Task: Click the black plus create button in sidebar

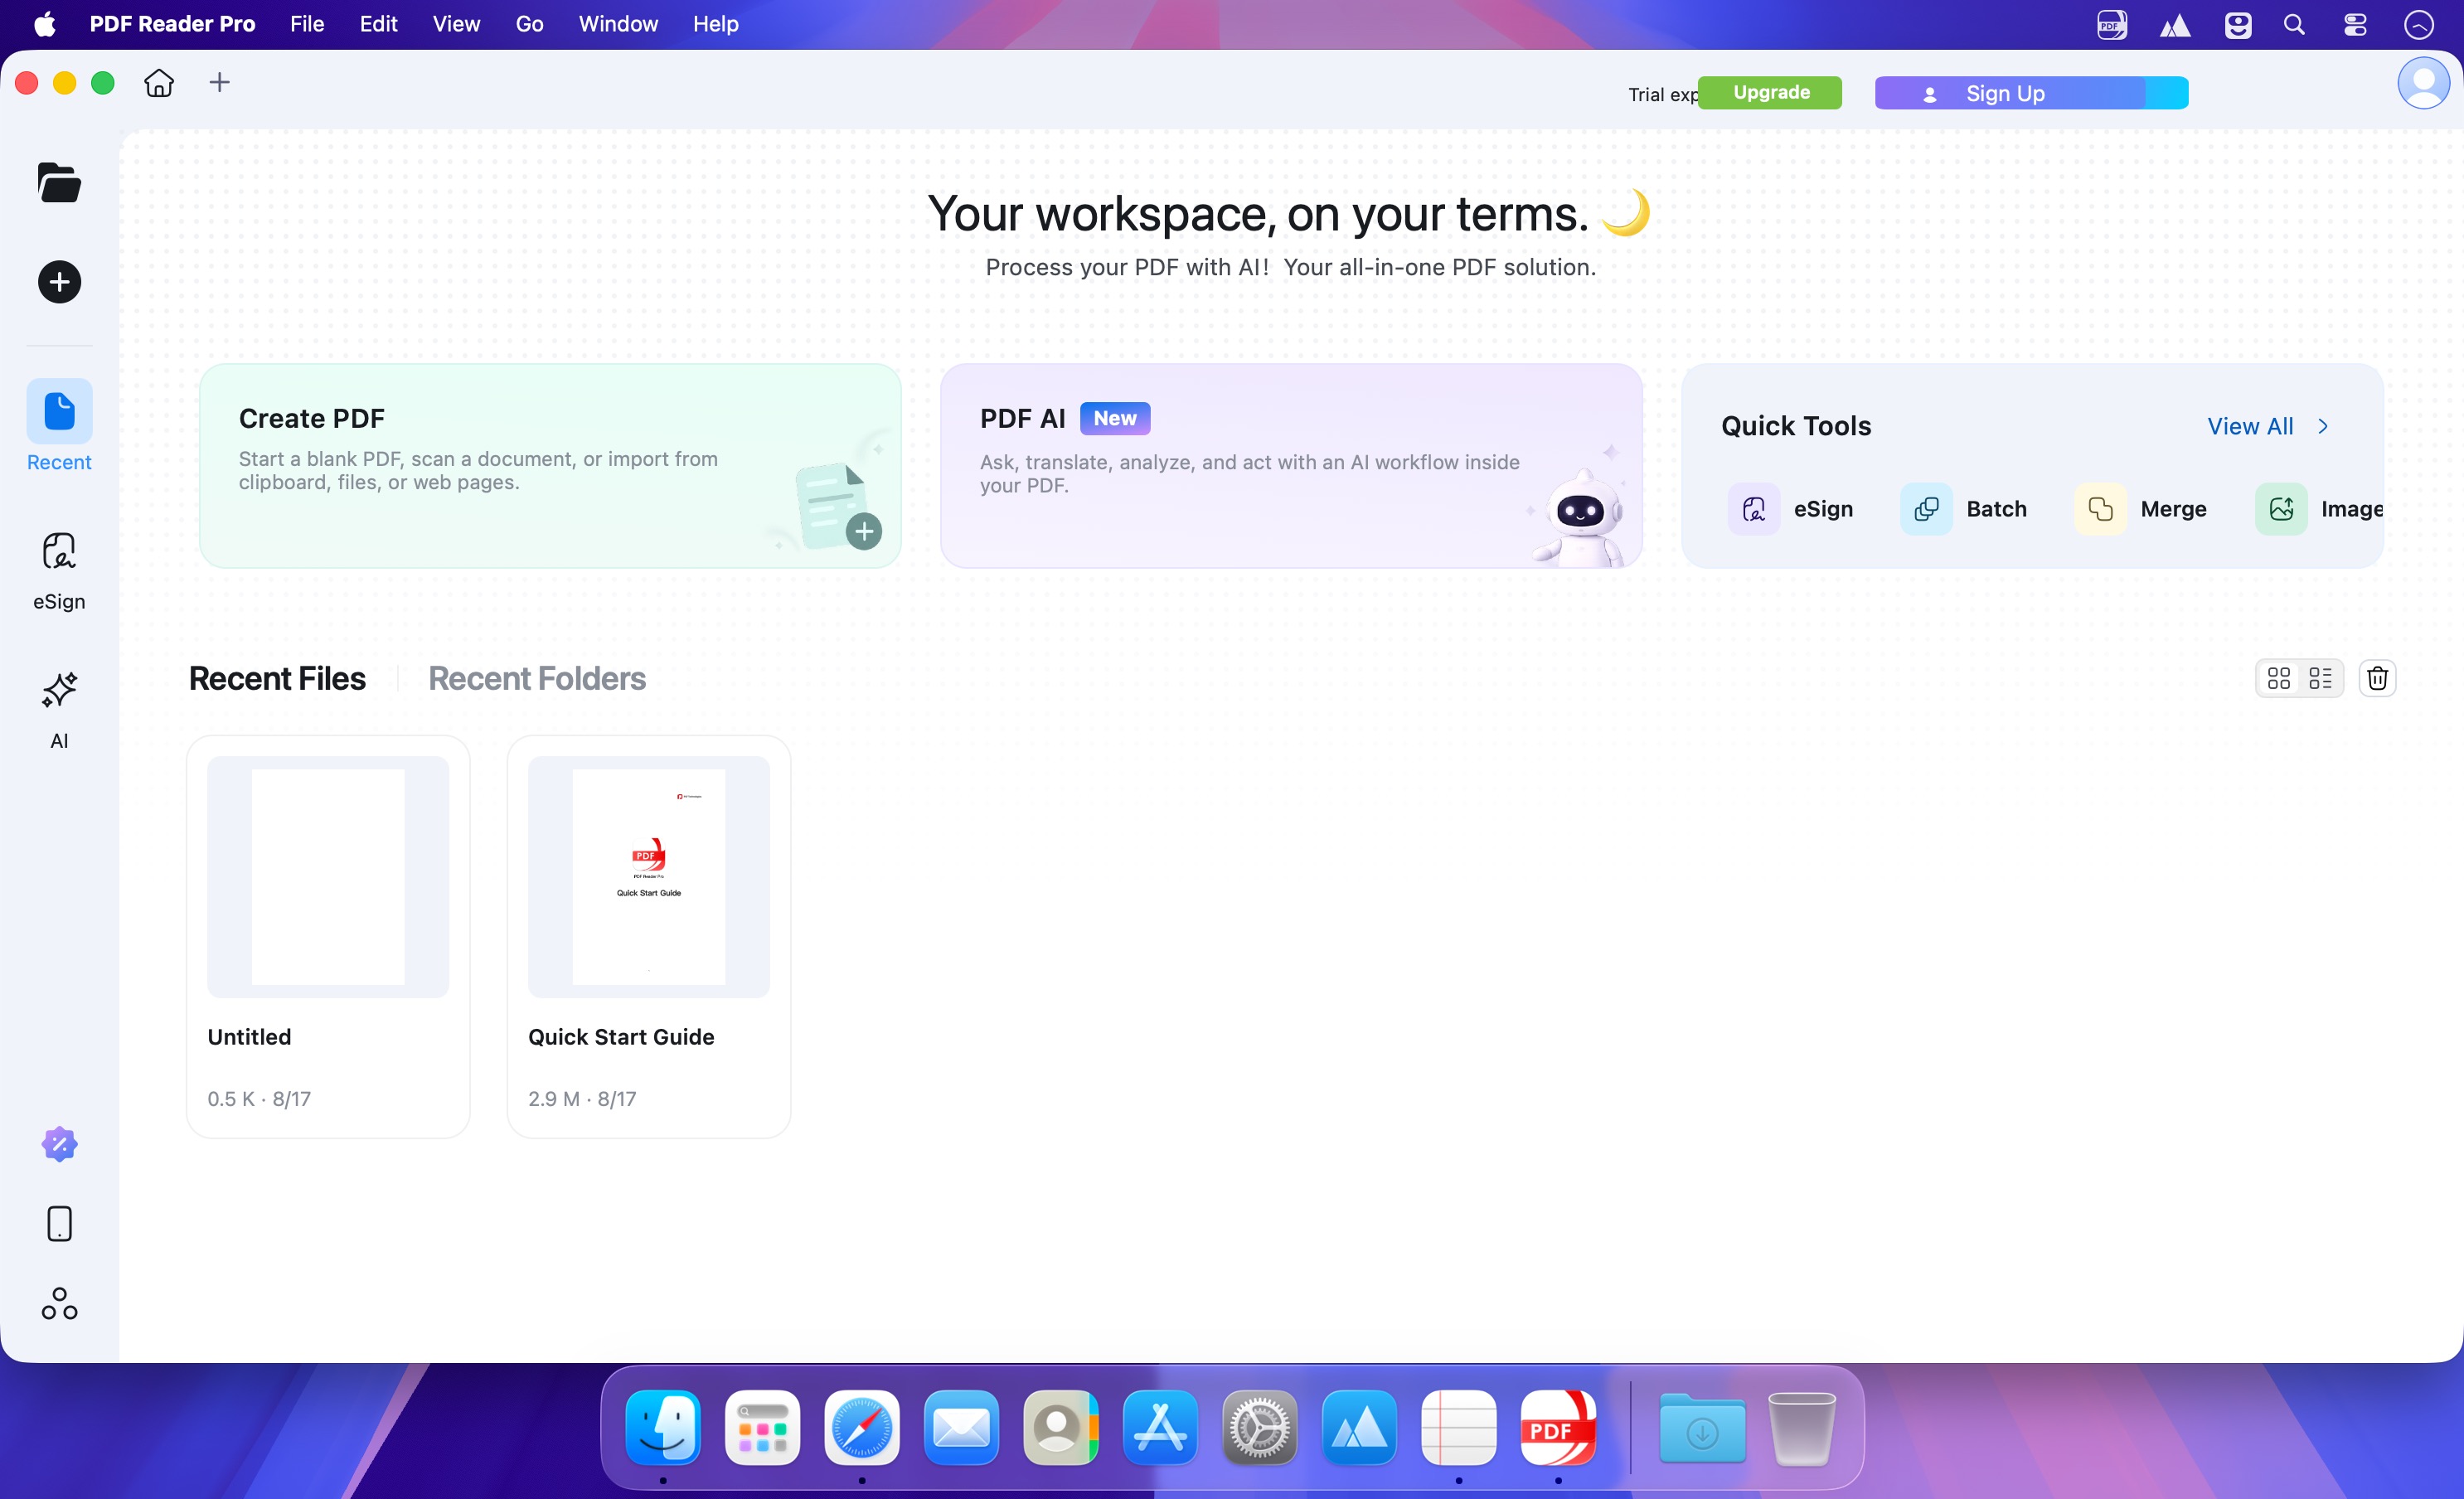Action: coord(60,282)
